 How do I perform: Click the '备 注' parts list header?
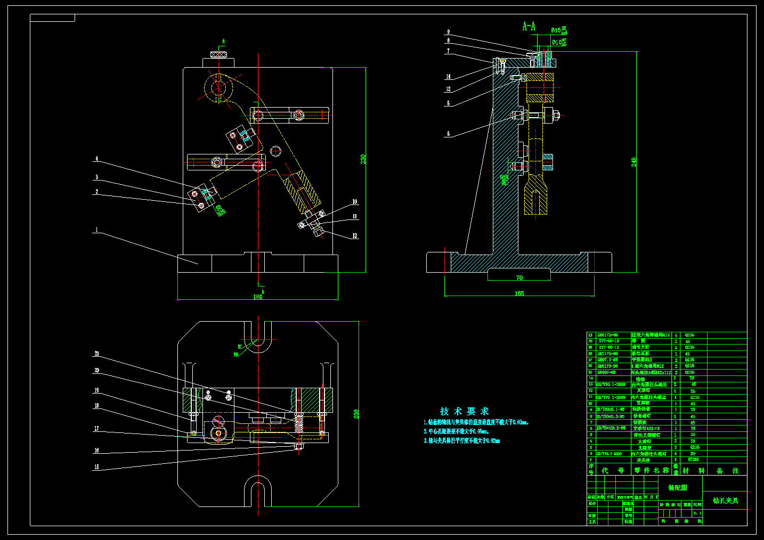728,471
